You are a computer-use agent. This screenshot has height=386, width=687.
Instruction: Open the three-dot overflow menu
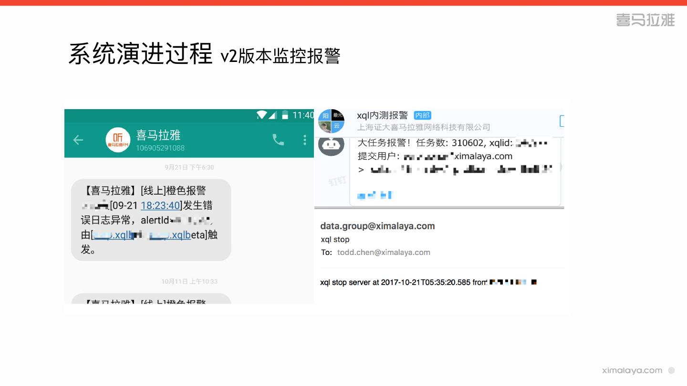click(305, 140)
